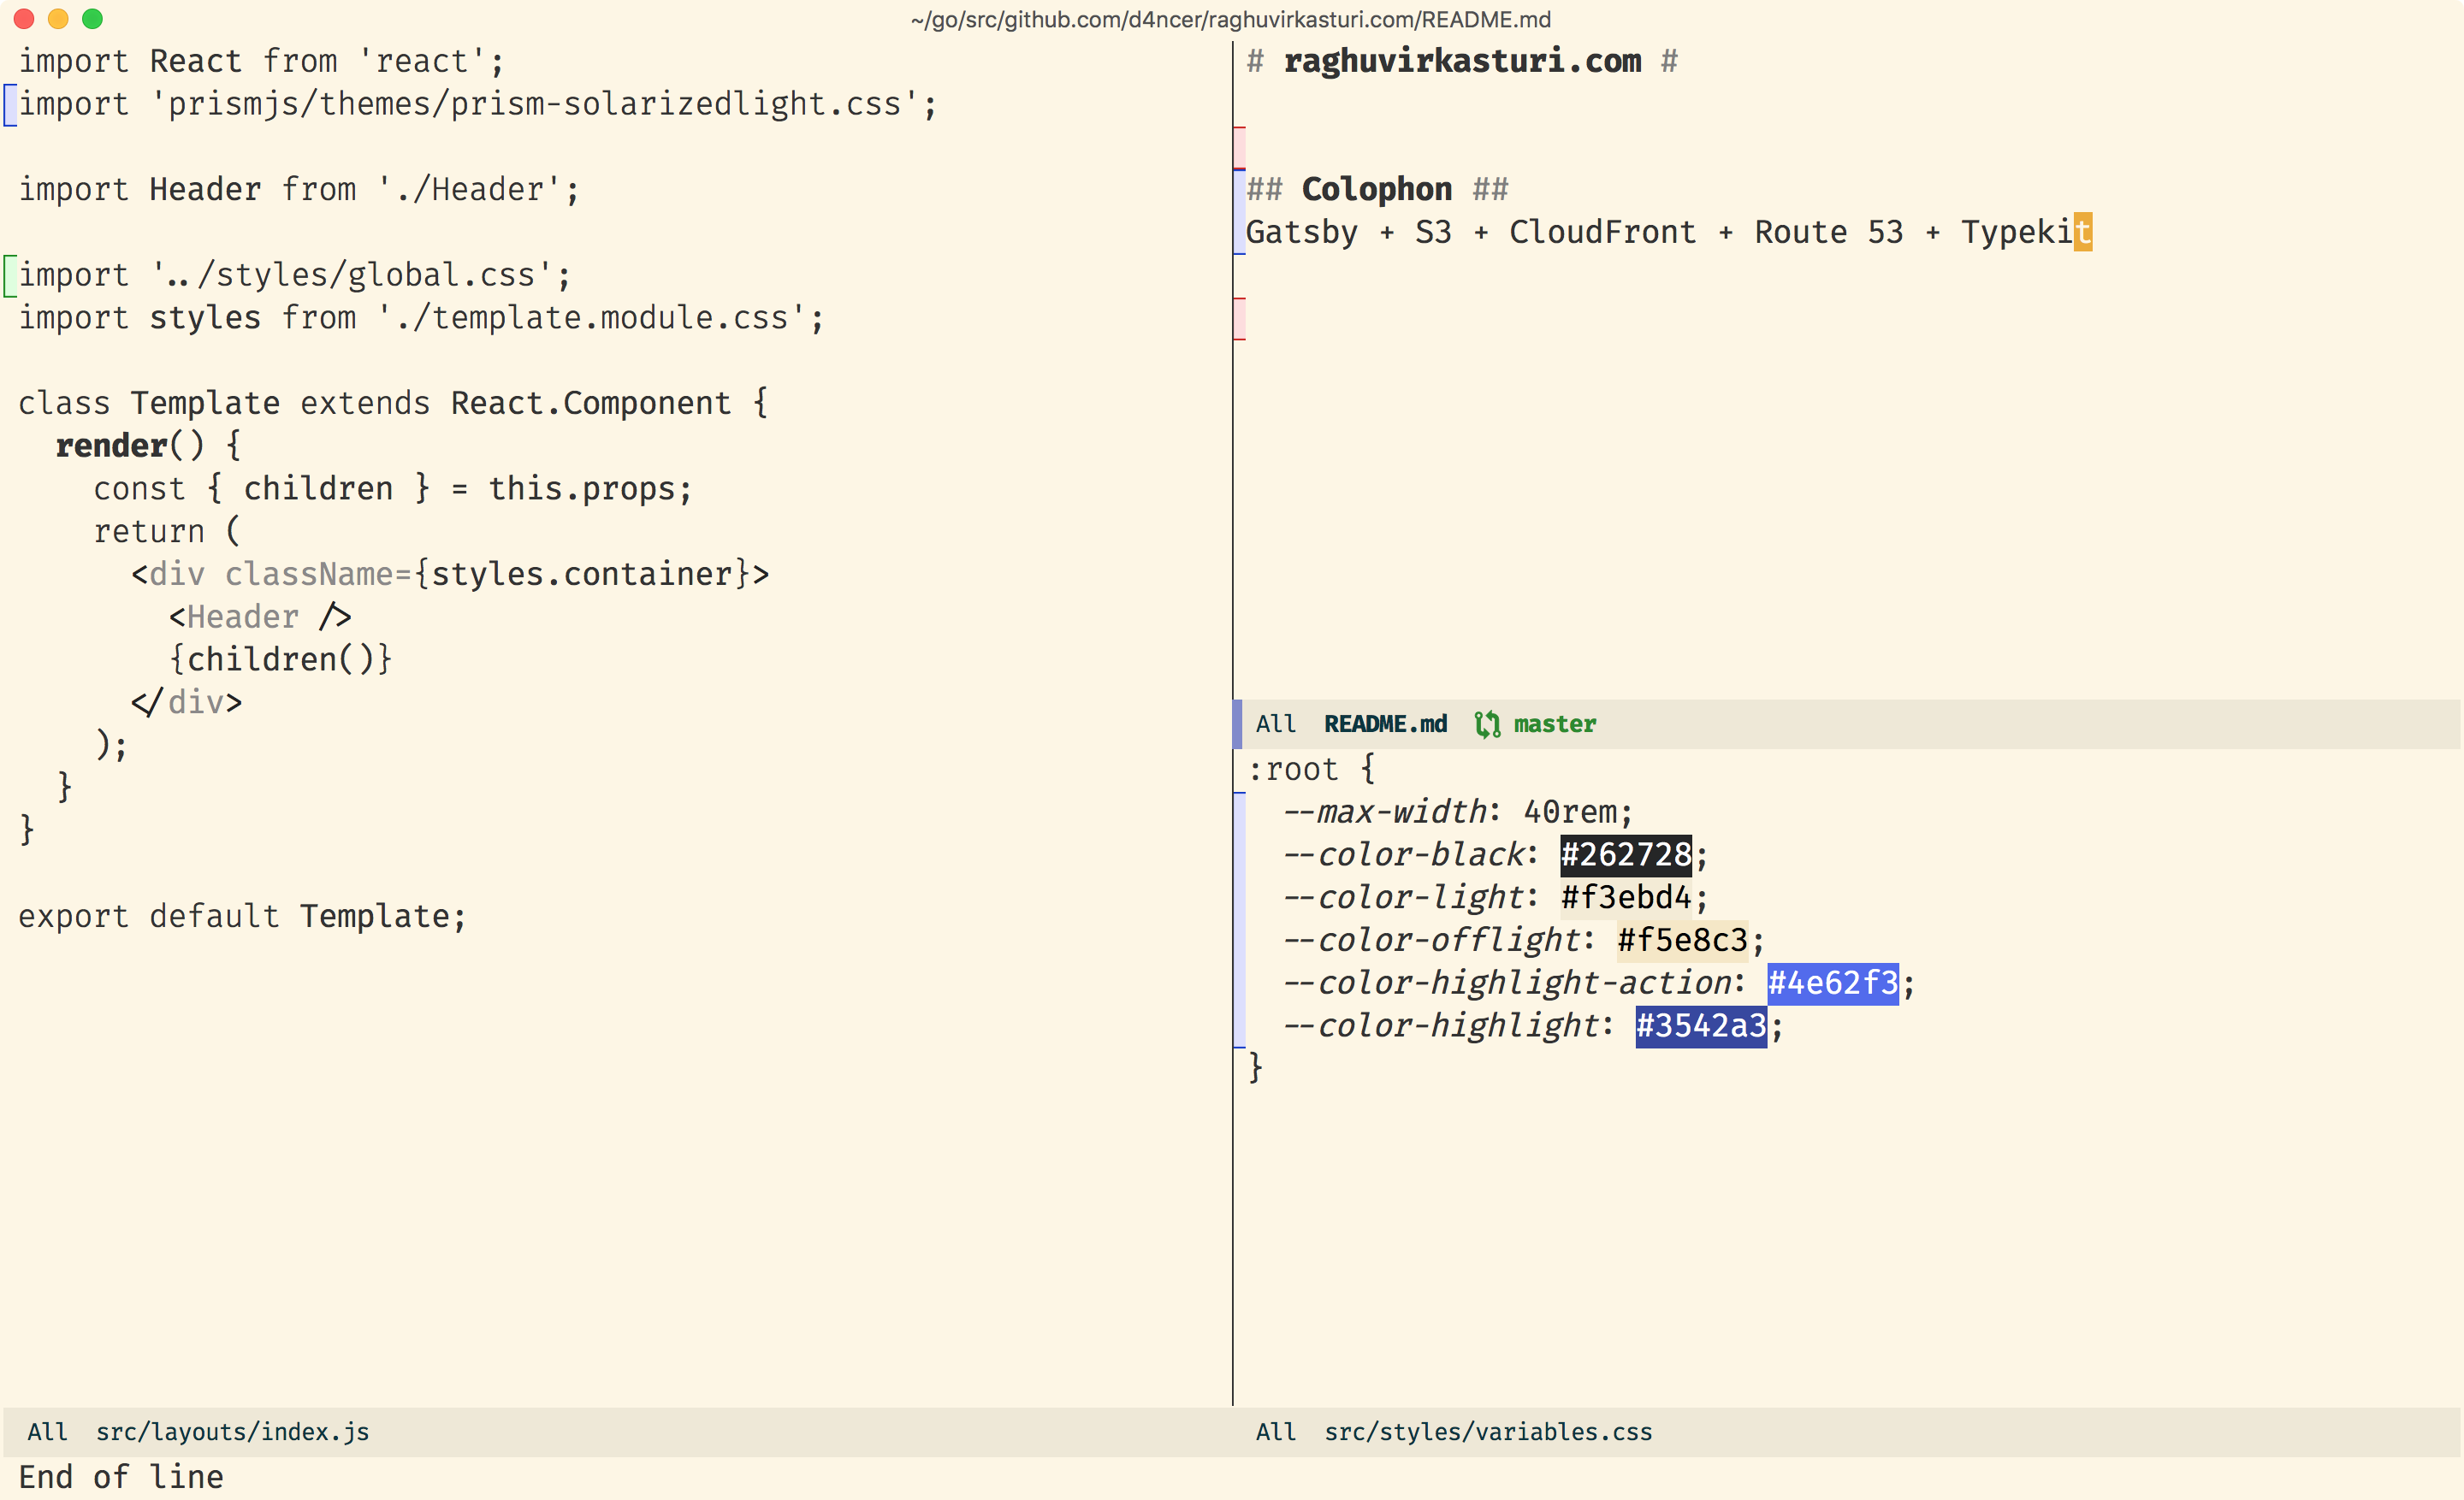
Task: Select src/layouts/index.js buffer name in mode line
Action: pos(232,1432)
